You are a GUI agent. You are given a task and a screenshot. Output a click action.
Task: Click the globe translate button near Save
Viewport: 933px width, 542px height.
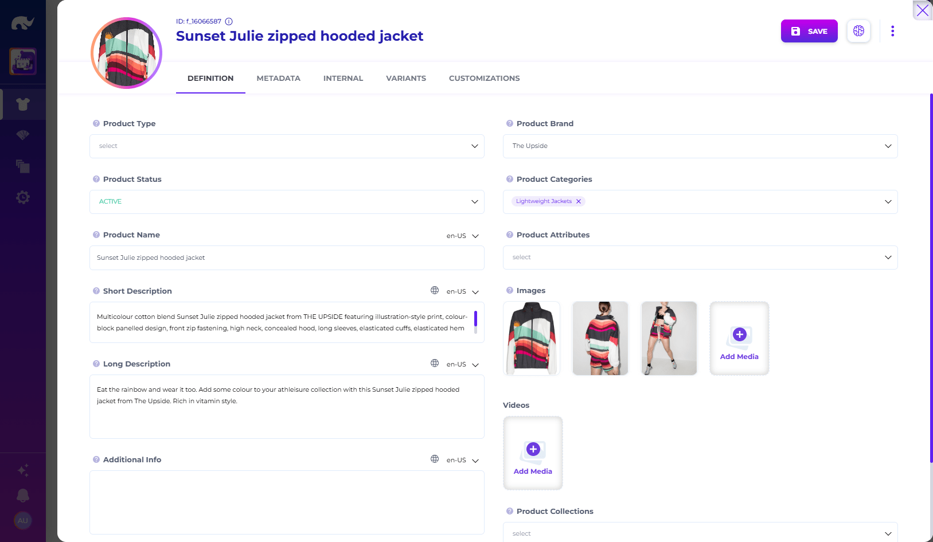(x=858, y=31)
